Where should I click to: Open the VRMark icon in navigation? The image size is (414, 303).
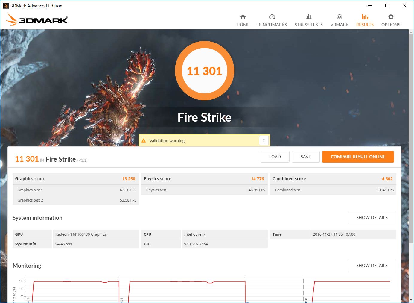pos(339,17)
